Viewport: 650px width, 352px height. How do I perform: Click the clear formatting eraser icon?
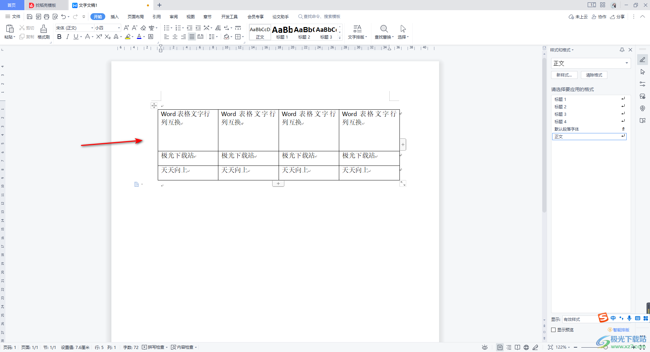point(143,28)
